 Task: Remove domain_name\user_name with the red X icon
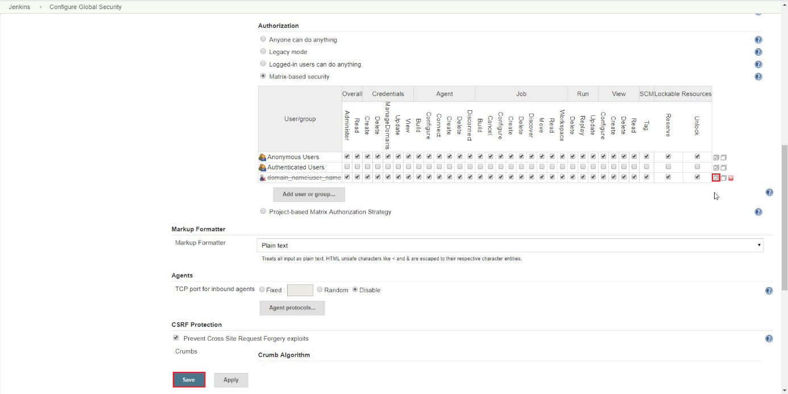731,178
